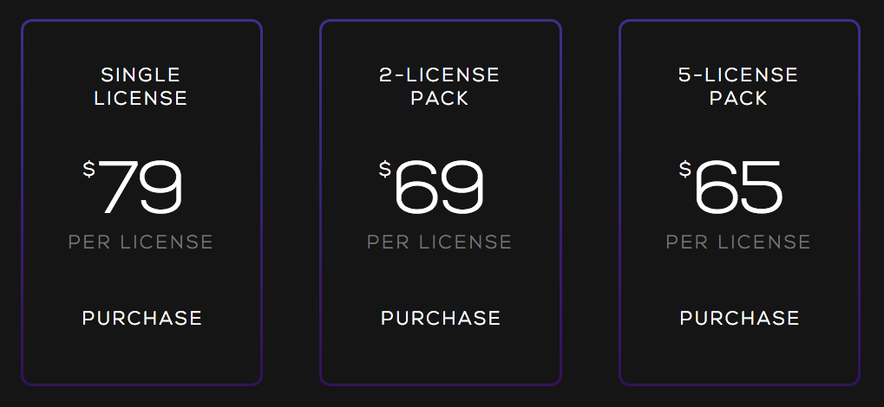Click Purchase under the Single License plan
The image size is (884, 407).
(141, 319)
